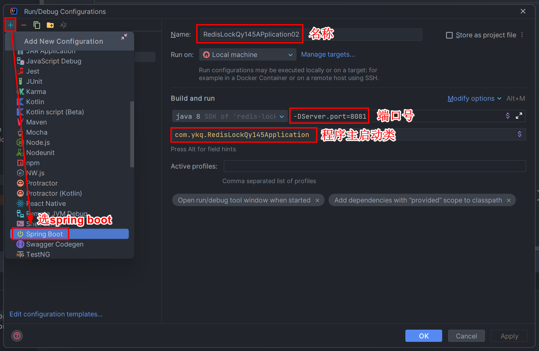Screen dimensions: 539x351
Task: Remove Add dependencies with provided scope option
Action: (509, 200)
